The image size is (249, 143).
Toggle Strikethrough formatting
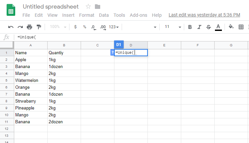coord(209,27)
